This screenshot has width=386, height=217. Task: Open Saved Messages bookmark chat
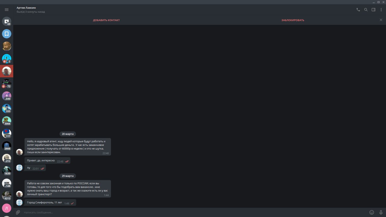tap(7, 34)
